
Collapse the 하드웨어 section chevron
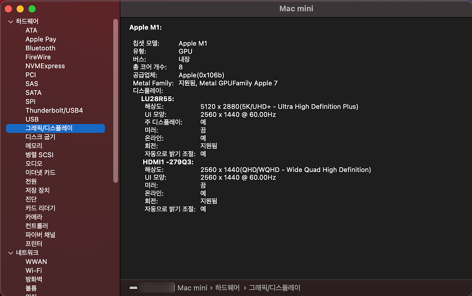pos(11,22)
